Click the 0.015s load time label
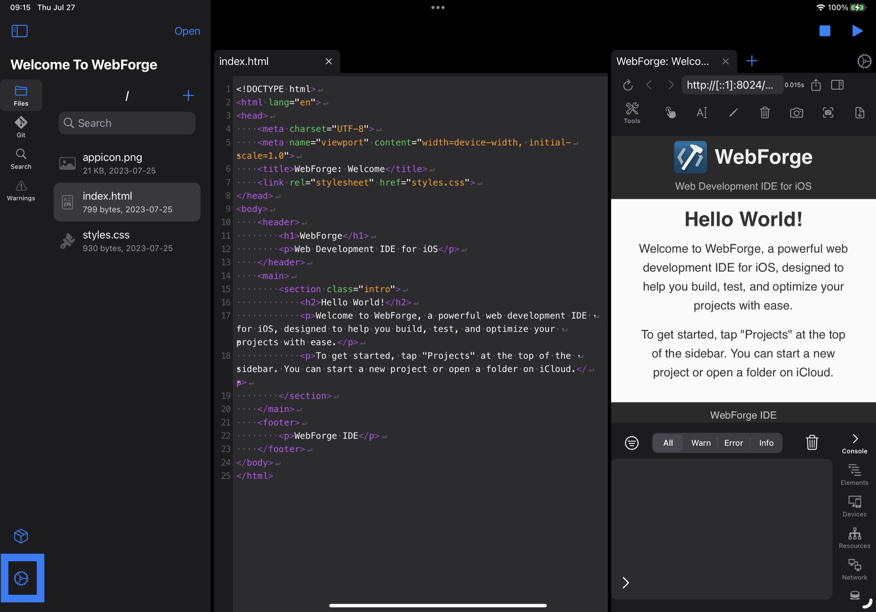This screenshot has width=876, height=612. pos(794,85)
